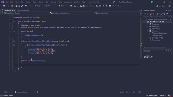Click the Open File folder icon
173x97 pixels.
coord(16,6)
